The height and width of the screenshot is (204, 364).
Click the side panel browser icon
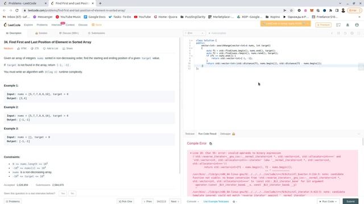(337, 10)
